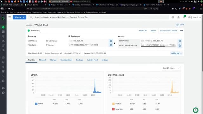Open a new browser tab

[x=168, y=5]
